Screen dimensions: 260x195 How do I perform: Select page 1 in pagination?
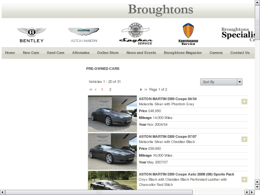[102, 89]
